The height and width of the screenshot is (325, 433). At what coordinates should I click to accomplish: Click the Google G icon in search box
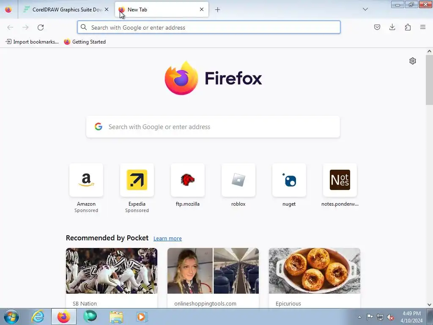pyautogui.click(x=98, y=127)
